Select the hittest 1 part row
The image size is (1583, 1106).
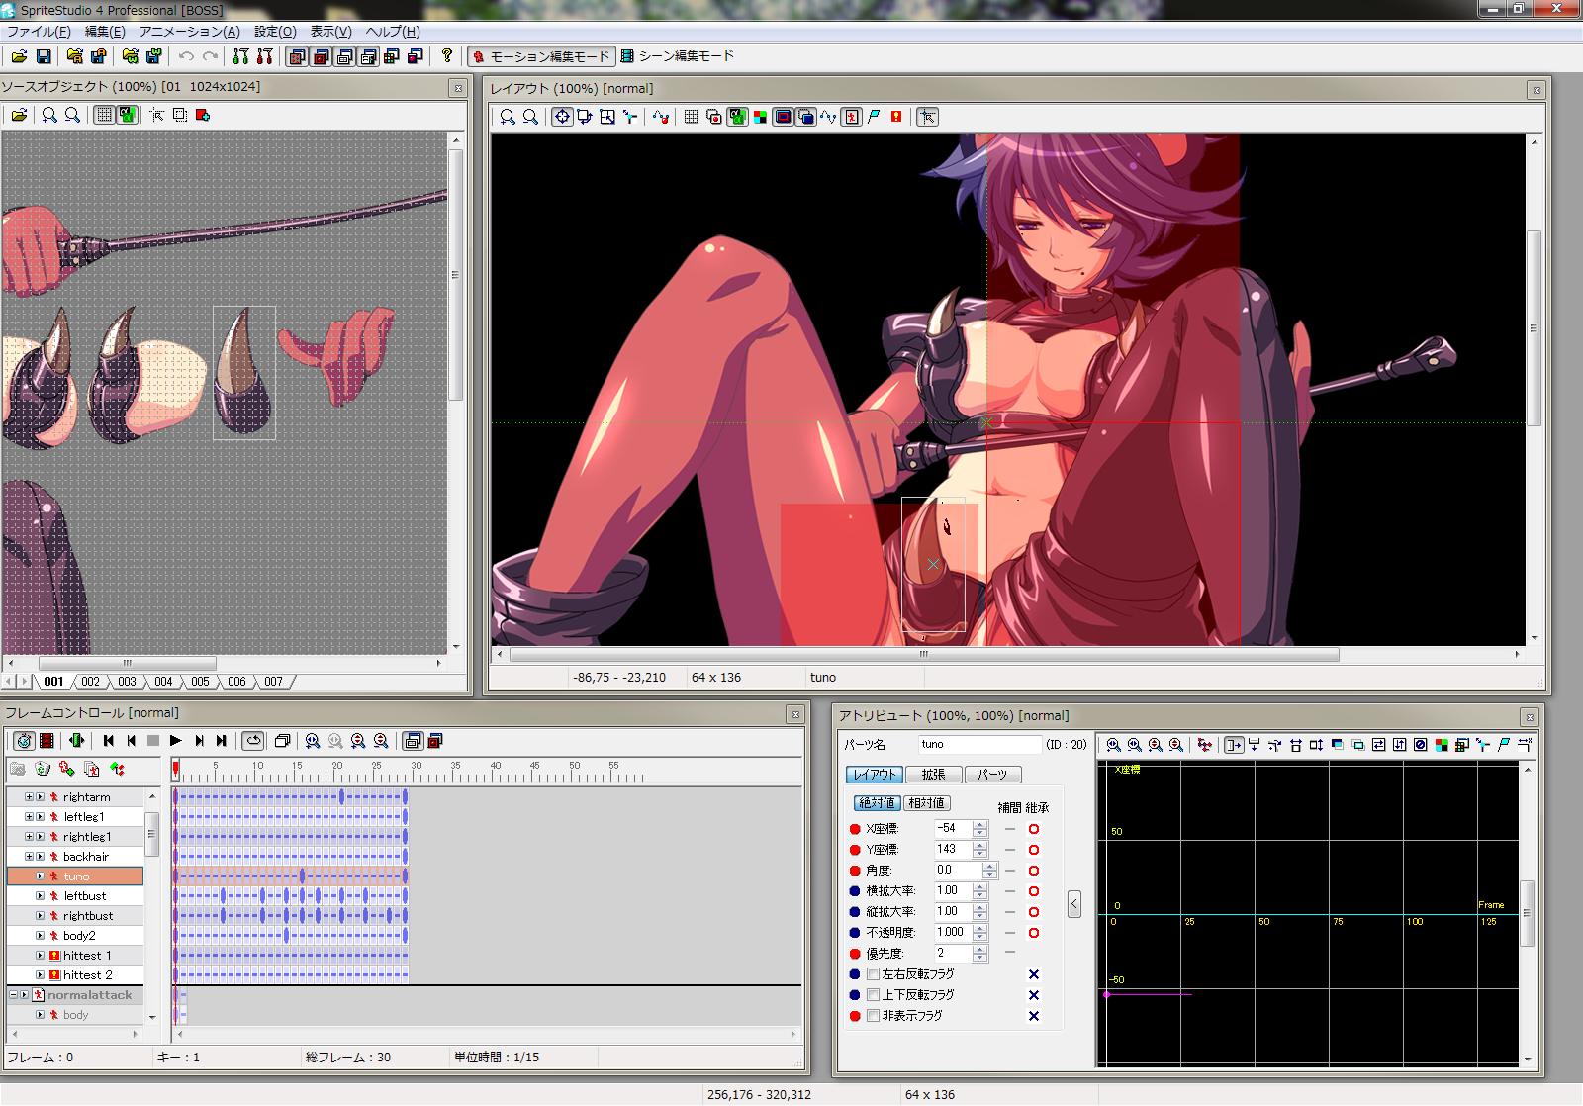coord(76,956)
